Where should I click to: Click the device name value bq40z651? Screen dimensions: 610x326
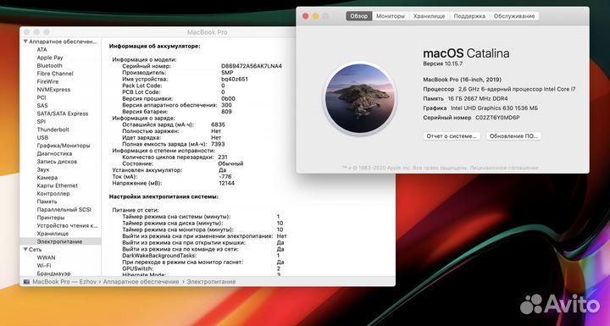[234, 79]
